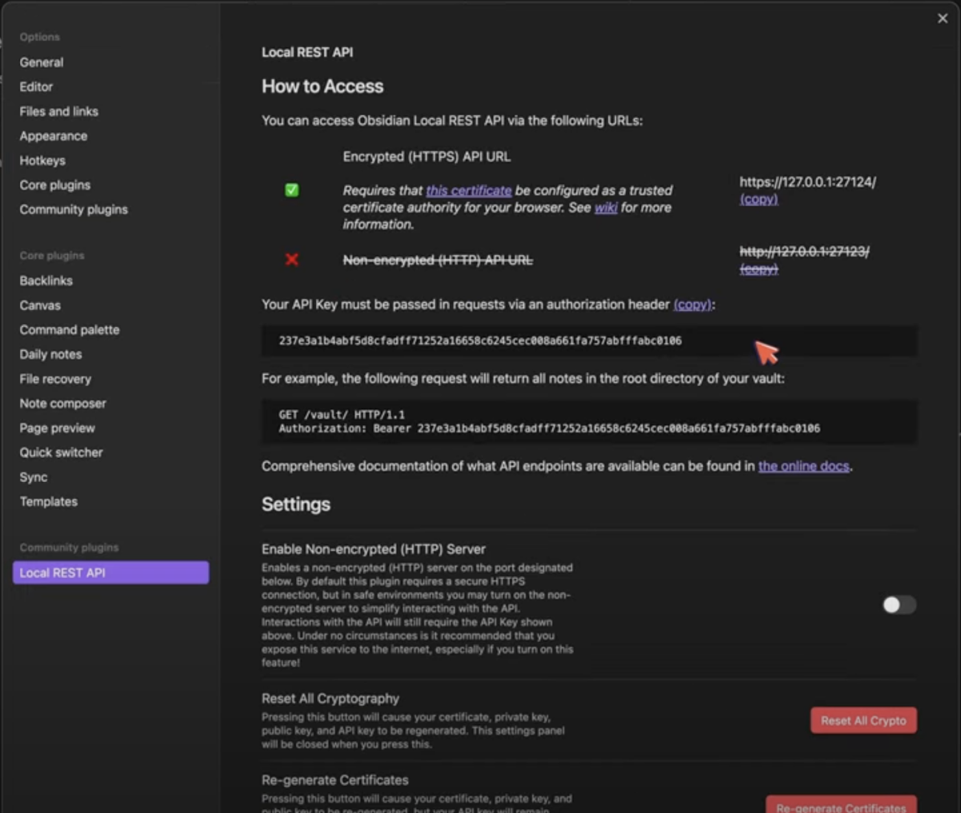
Task: Toggle Enable Non-encrypted (HTTP) Server switch
Action: [899, 605]
